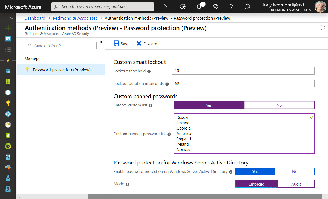Go to Redmond & Associates breadcrumb
Screen dimensions: 328x199
[x=75, y=18]
